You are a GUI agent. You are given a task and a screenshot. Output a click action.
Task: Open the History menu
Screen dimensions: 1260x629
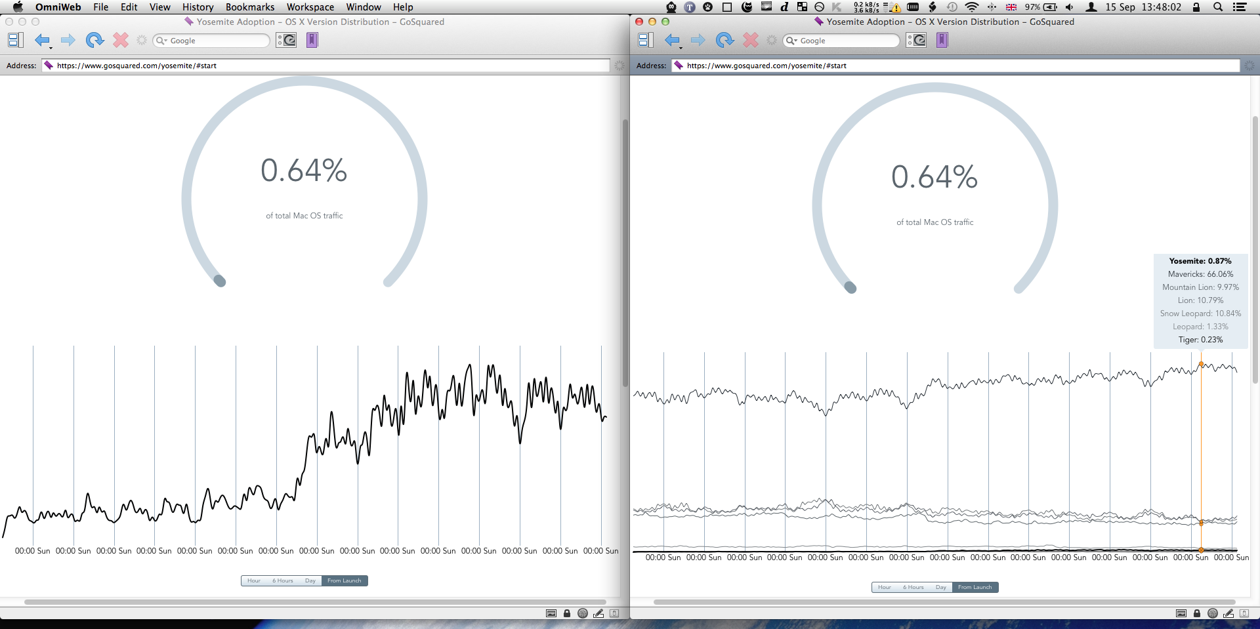click(198, 7)
